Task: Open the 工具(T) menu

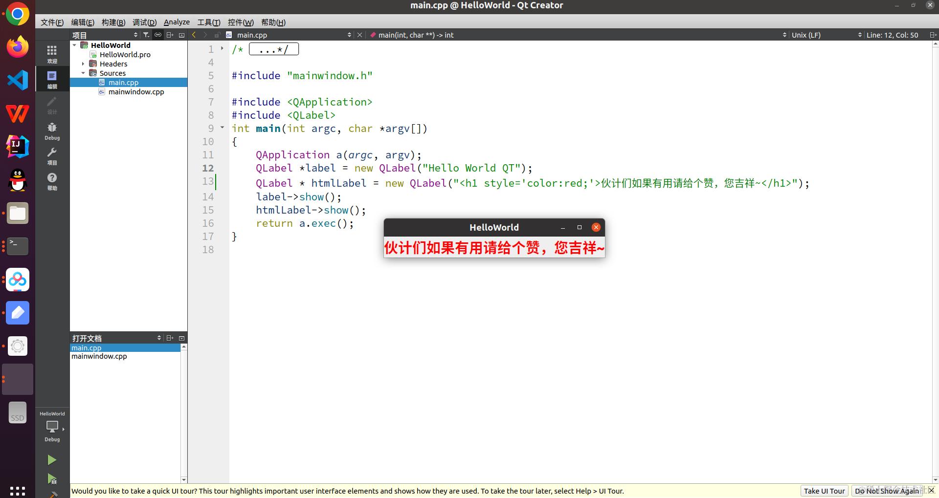Action: point(209,22)
